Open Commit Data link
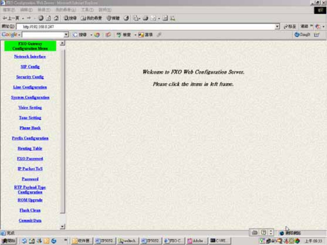The height and width of the screenshot is (245, 327). coord(30,221)
